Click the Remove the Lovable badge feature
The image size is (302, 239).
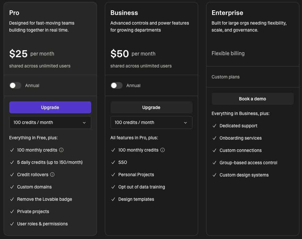tap(45, 199)
